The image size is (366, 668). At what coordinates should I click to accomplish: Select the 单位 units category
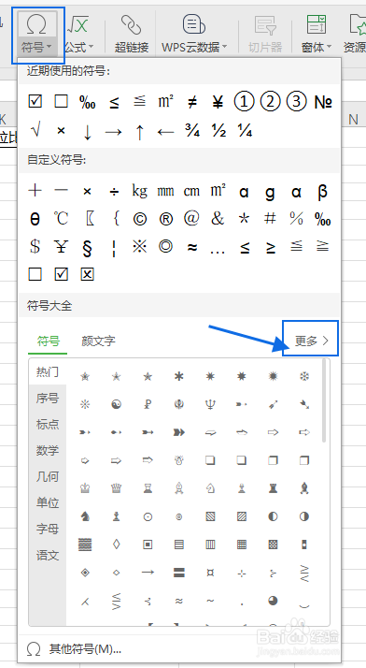[48, 503]
